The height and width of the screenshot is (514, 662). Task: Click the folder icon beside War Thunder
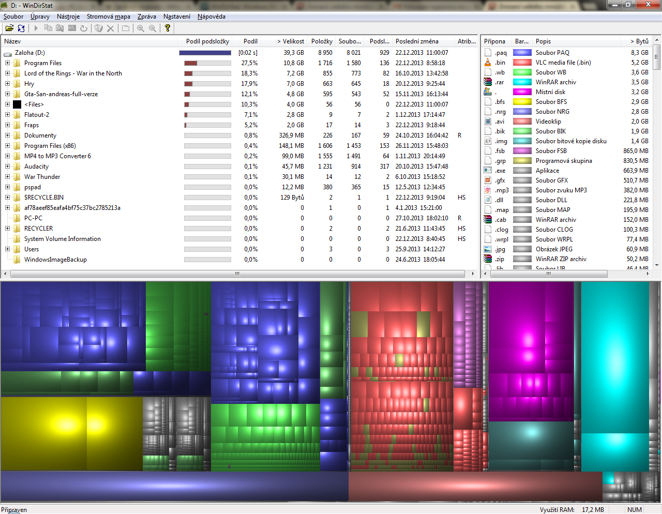pos(17,177)
